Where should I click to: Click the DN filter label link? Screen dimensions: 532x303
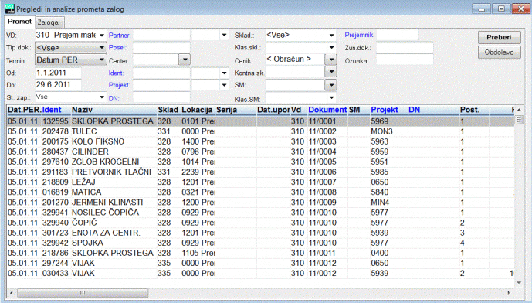click(114, 98)
